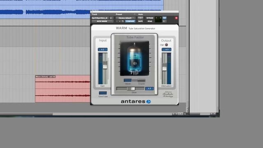Click the scroll left arrow in edit window
Image resolution: width=263 pixels, height=148 pixels.
(x=173, y=114)
